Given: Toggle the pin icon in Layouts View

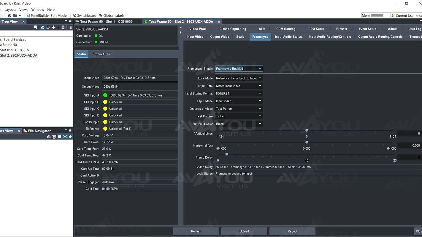Looking at the screenshot, I should coord(70,137).
